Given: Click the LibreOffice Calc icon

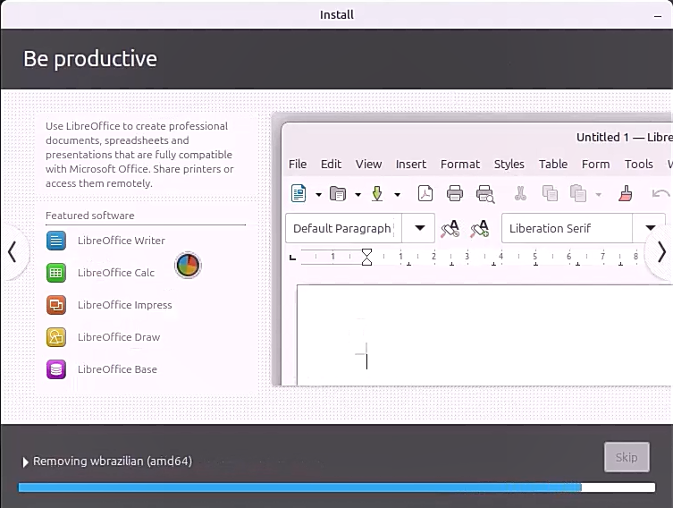Looking at the screenshot, I should click(56, 273).
